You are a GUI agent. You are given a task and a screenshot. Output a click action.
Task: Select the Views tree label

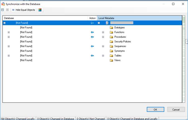pos(117,60)
